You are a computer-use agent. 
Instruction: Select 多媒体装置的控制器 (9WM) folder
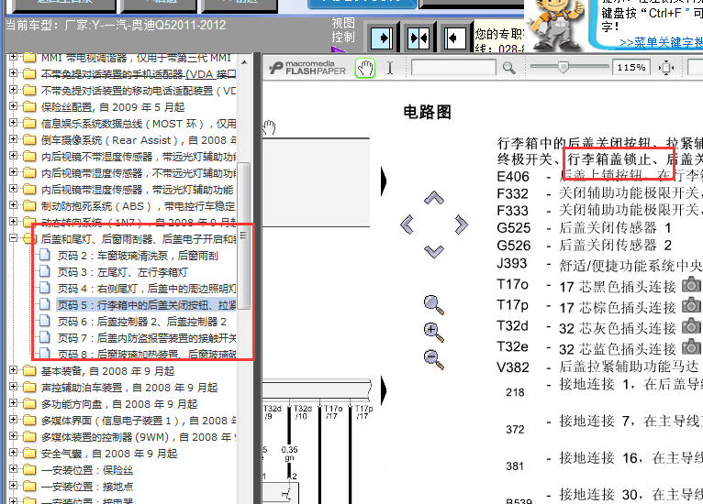click(139, 437)
